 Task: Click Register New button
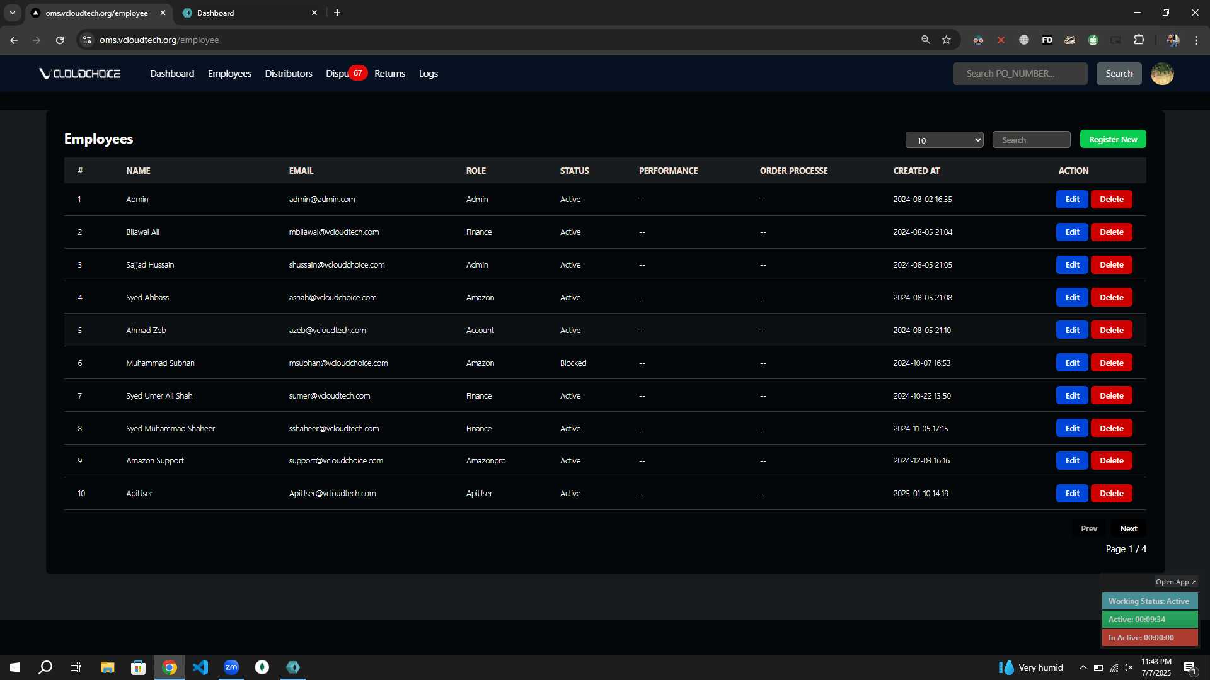tap(1113, 139)
